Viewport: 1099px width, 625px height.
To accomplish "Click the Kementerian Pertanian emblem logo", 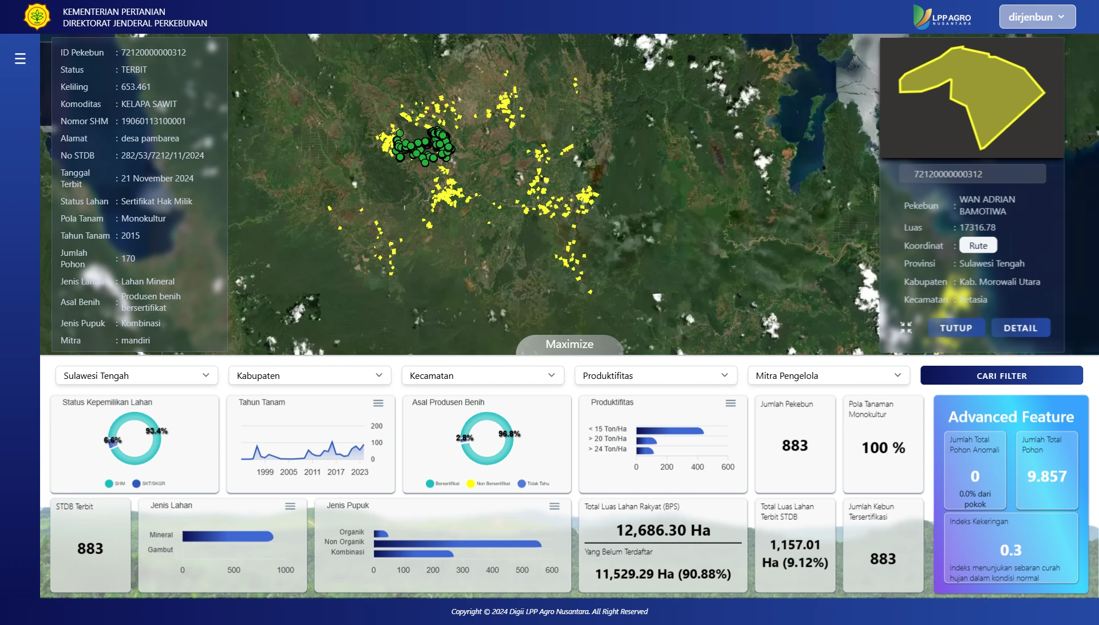I will pyautogui.click(x=37, y=16).
